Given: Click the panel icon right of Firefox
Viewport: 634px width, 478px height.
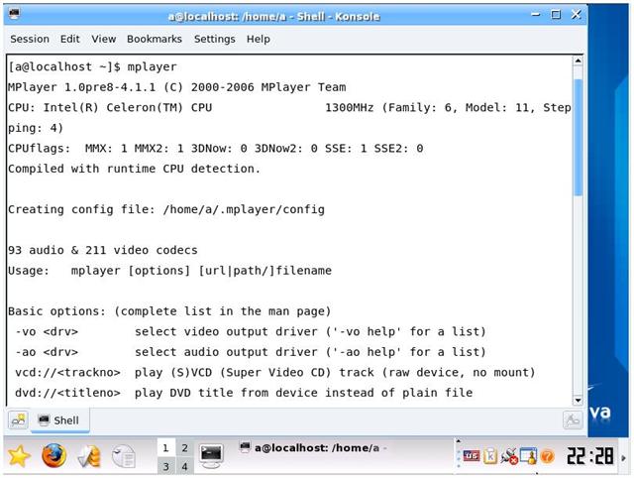Looking at the screenshot, I should point(89,456).
